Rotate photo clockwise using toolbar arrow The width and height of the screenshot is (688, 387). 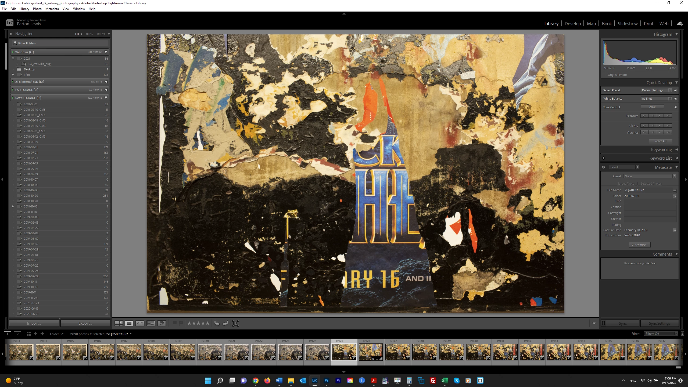(x=225, y=323)
